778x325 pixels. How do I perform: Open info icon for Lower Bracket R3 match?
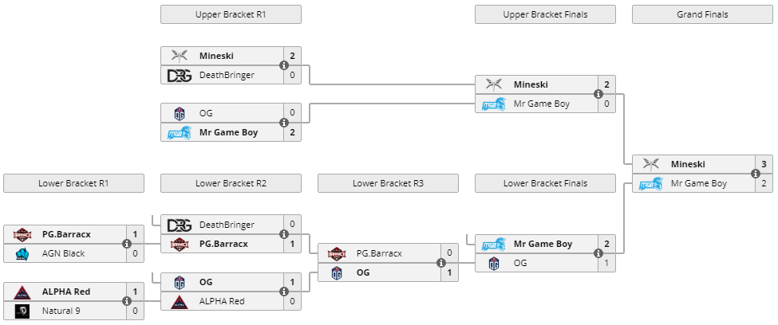(x=441, y=263)
